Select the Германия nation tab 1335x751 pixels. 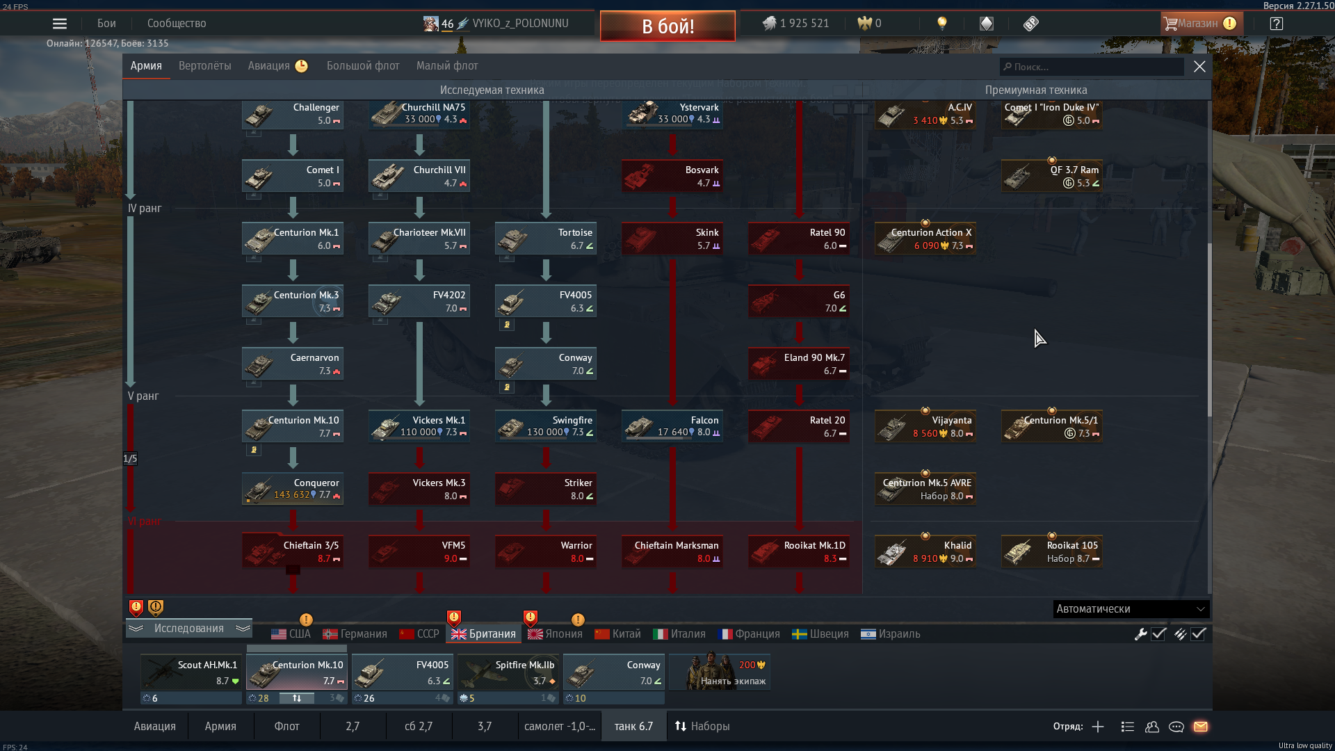pos(355,634)
